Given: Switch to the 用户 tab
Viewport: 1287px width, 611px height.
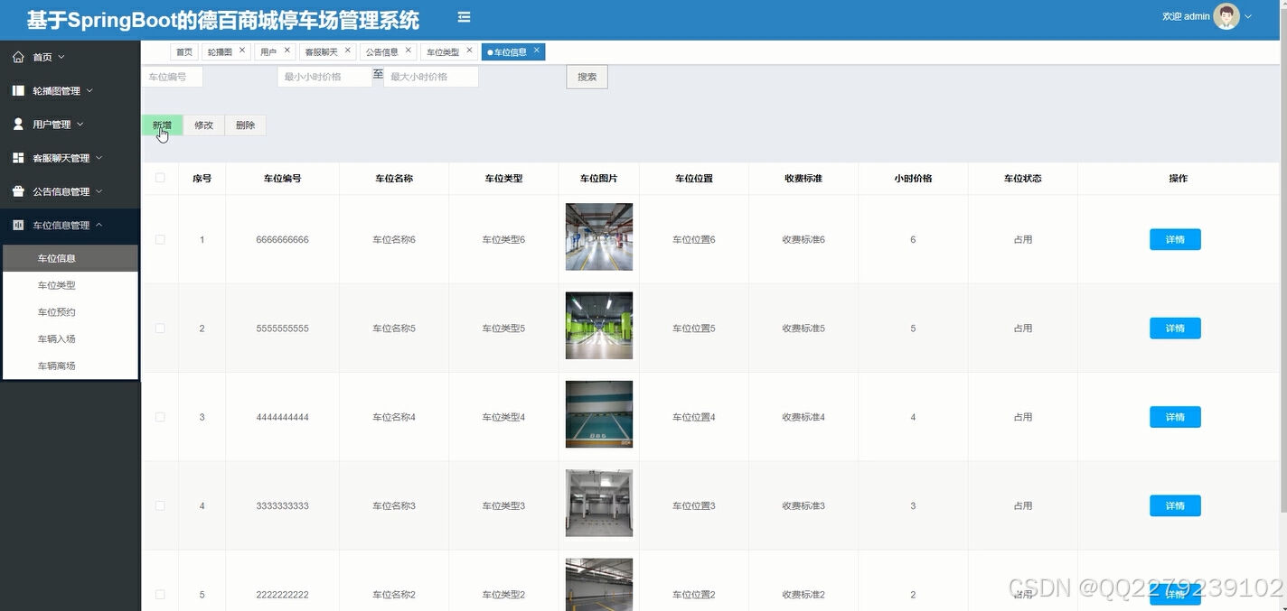Looking at the screenshot, I should pos(268,51).
